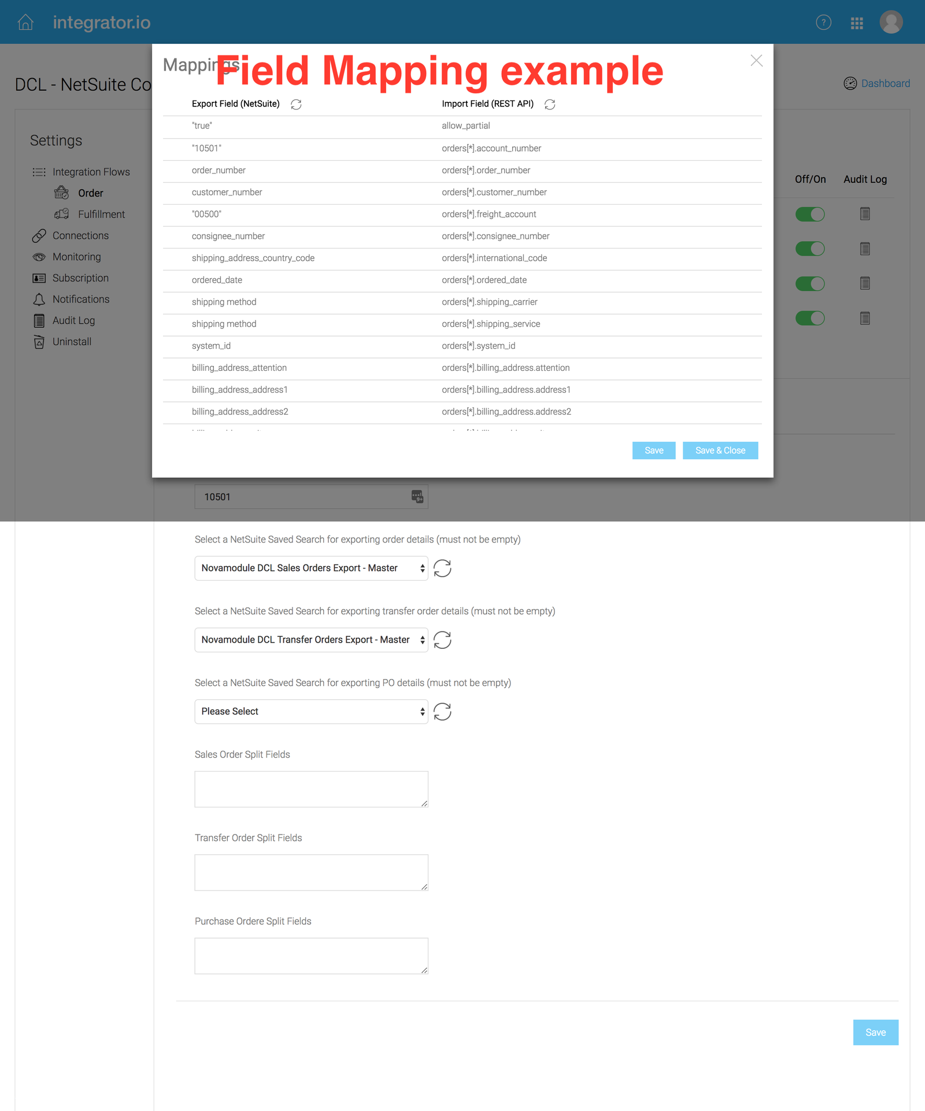Open audit log for second flow
Image resolution: width=925 pixels, height=1111 pixels.
(865, 249)
